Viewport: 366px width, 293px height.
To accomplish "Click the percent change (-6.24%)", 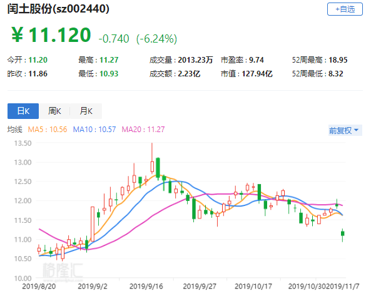I will (156, 39).
